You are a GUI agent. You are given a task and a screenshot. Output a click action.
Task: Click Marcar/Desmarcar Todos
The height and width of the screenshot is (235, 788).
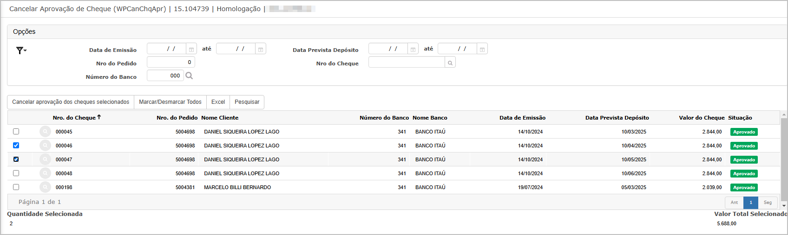170,102
